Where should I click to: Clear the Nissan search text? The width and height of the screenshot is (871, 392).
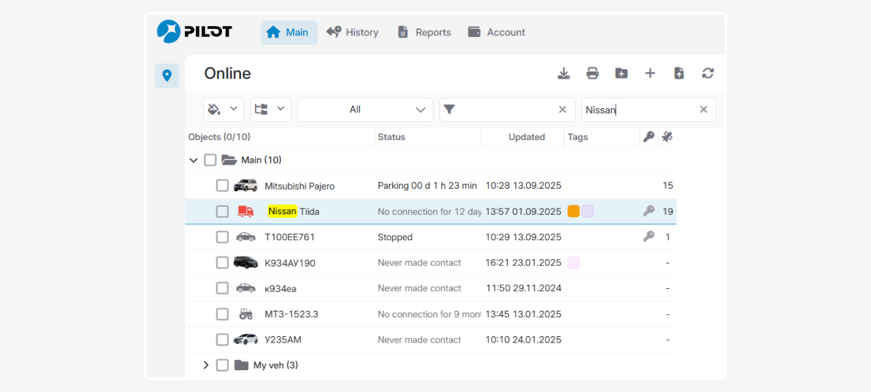point(703,110)
